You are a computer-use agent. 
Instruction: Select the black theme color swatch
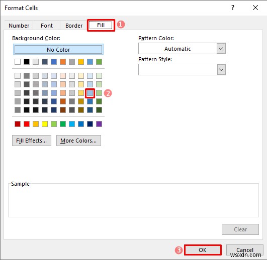[x=27, y=62]
